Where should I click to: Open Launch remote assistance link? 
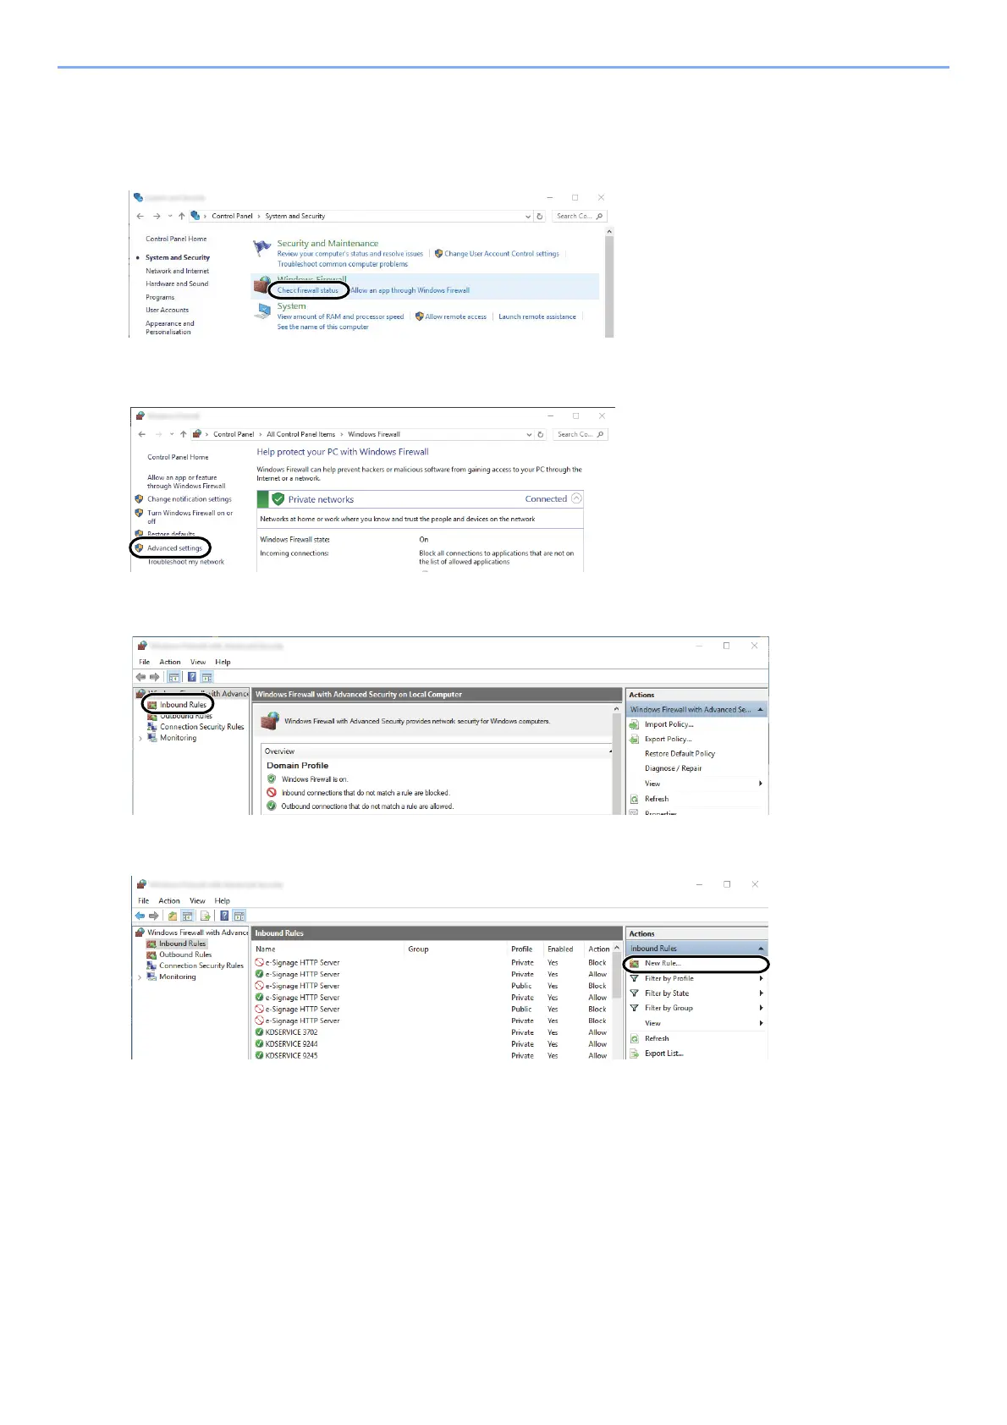click(x=537, y=316)
